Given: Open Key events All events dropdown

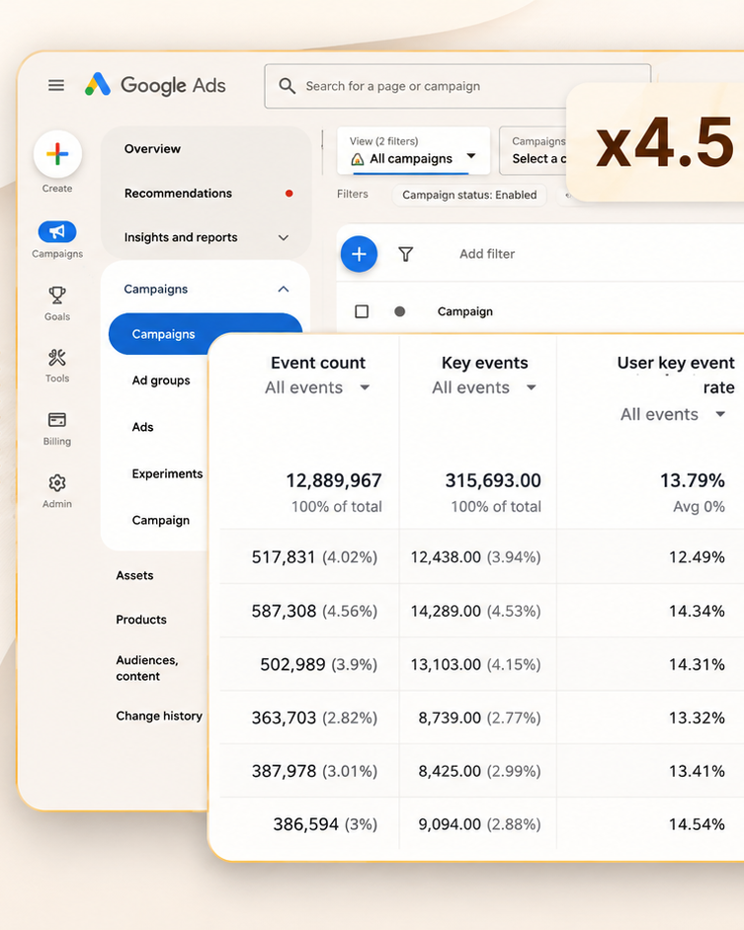Looking at the screenshot, I should 484,387.
